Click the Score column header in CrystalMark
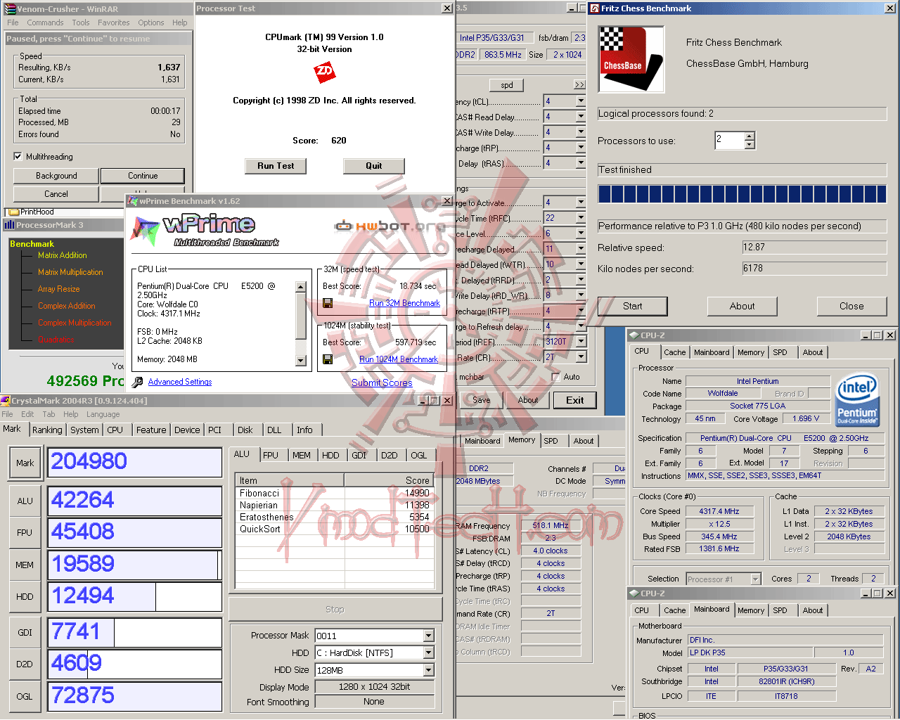The image size is (900, 720). [x=389, y=480]
